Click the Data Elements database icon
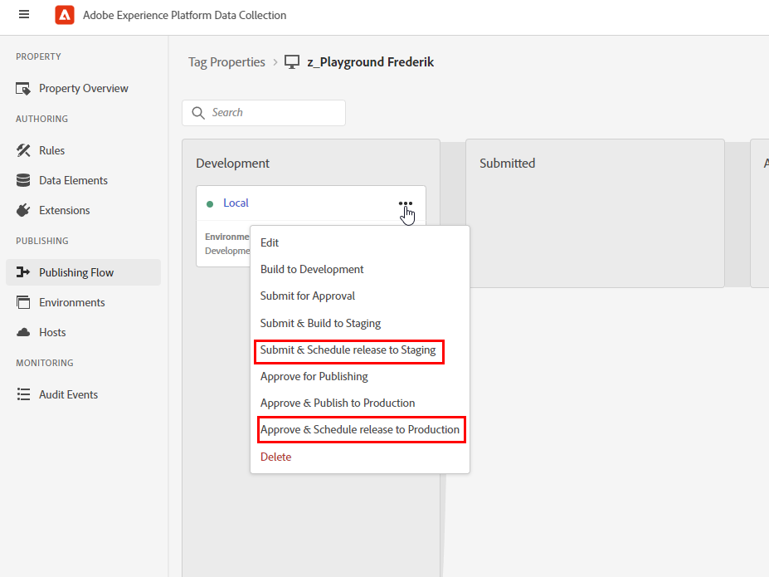Image resolution: width=769 pixels, height=577 pixels. coord(23,180)
